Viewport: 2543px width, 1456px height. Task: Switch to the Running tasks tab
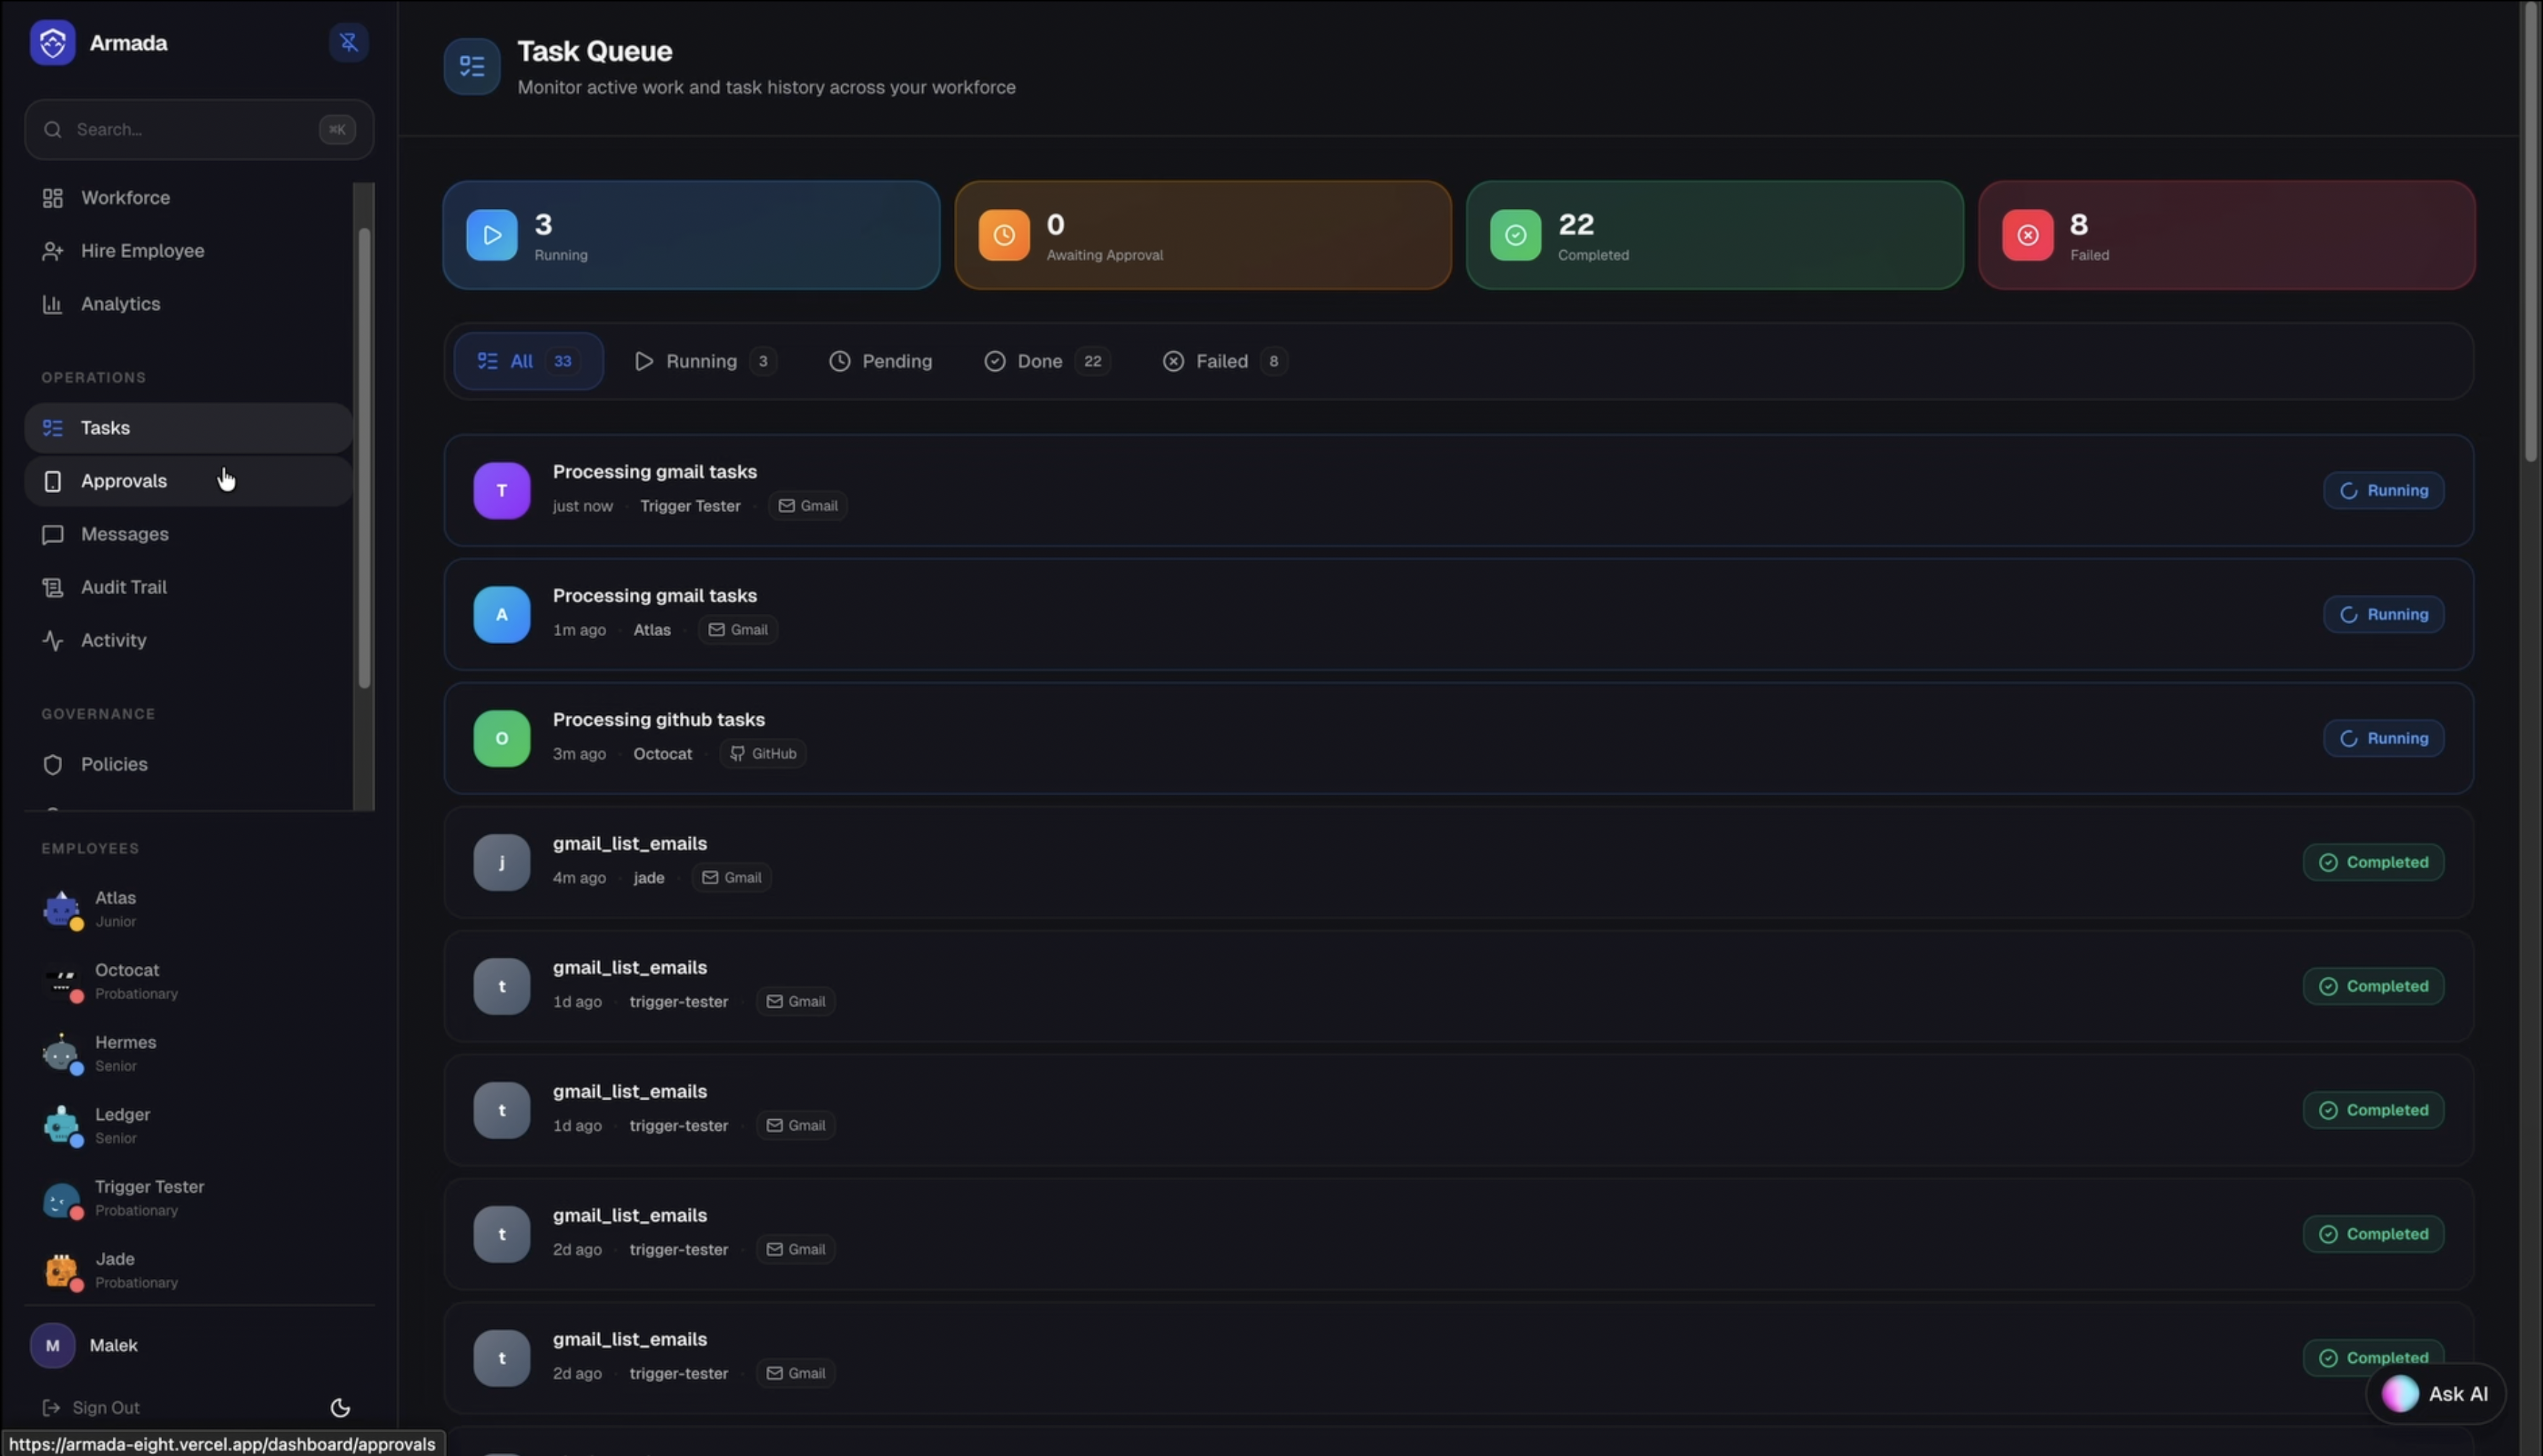[703, 361]
